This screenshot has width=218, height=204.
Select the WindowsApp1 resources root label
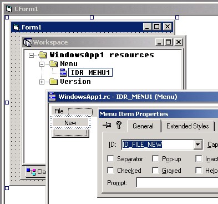pos(102,55)
